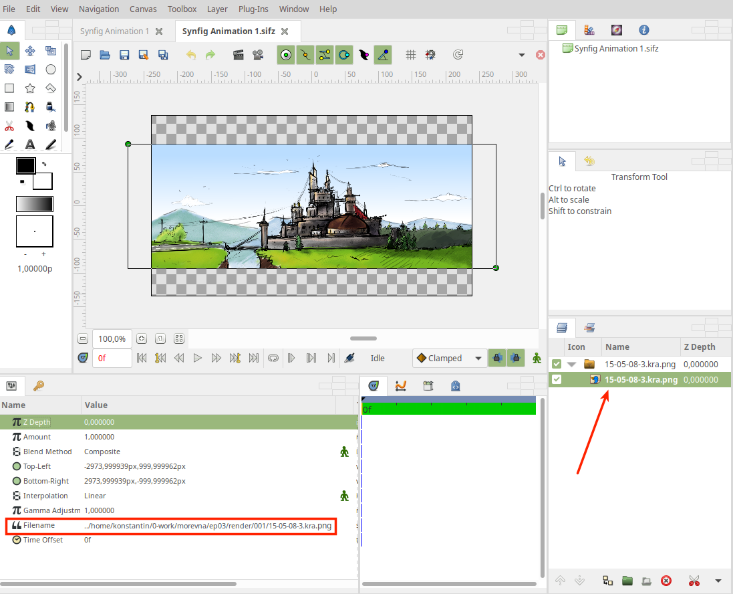Increase brush size with plus

click(43, 254)
